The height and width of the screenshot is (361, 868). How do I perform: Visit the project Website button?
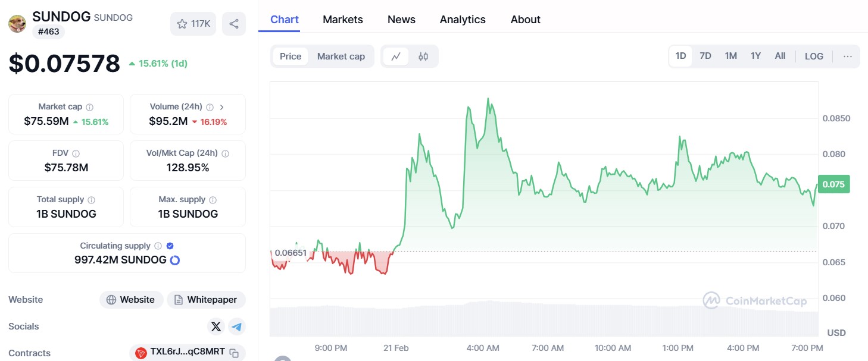pos(130,300)
